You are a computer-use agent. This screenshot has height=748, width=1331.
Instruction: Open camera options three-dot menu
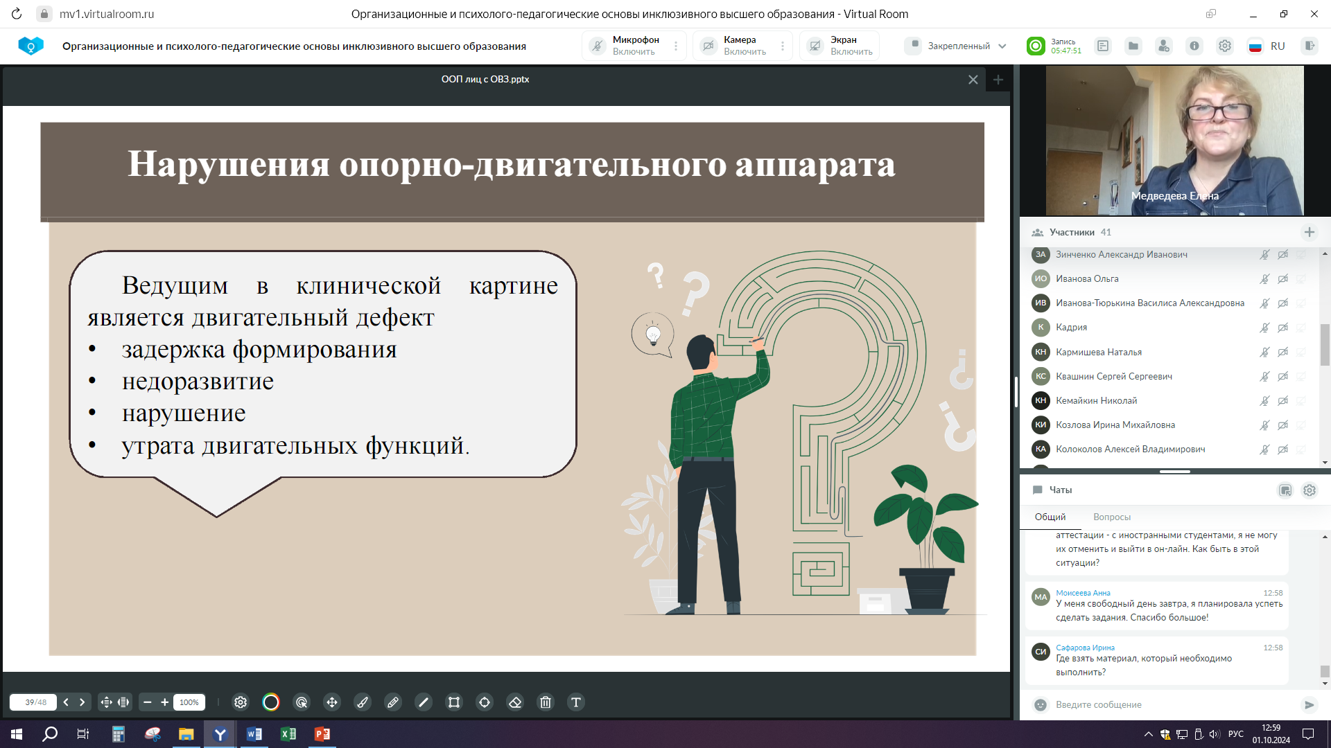(x=783, y=46)
